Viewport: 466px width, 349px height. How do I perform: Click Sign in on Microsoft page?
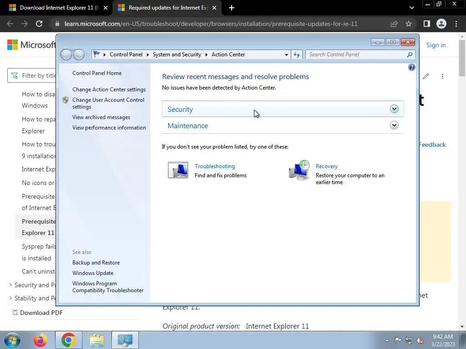click(x=436, y=45)
